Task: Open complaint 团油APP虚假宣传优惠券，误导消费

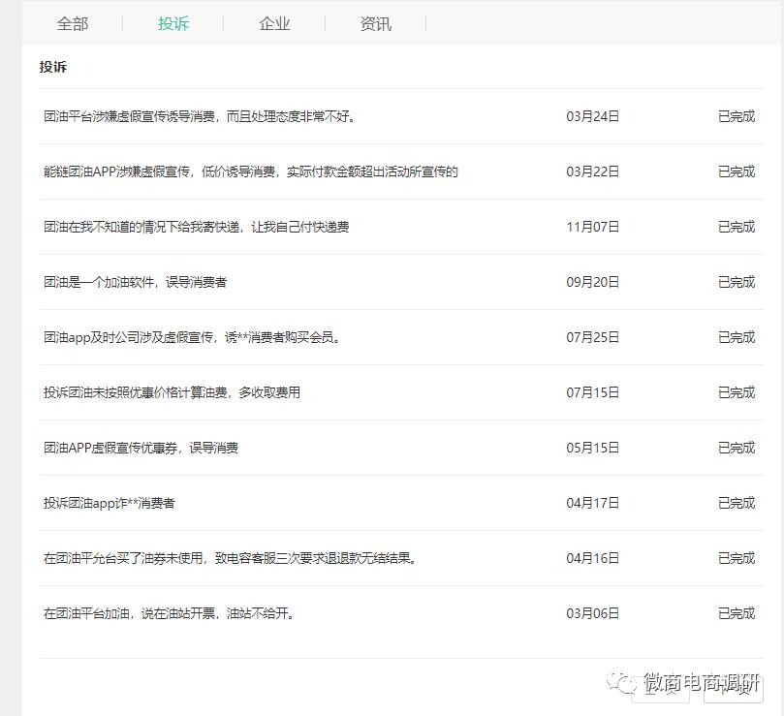Action: point(141,448)
